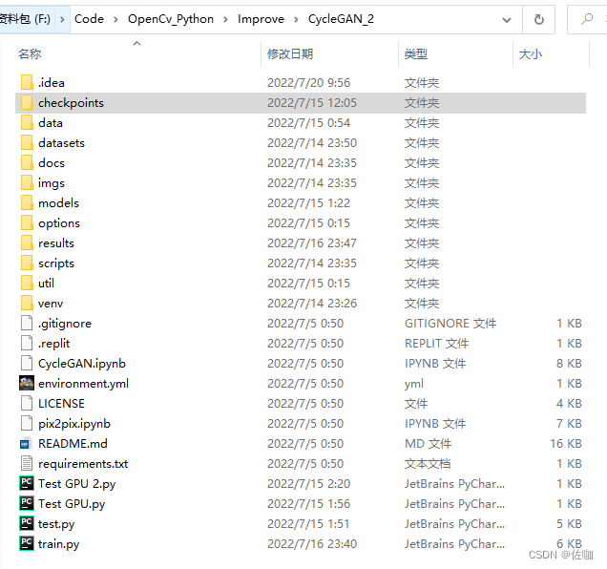Select the datasets folder name
Image resolution: width=607 pixels, height=569 pixels.
61,143
